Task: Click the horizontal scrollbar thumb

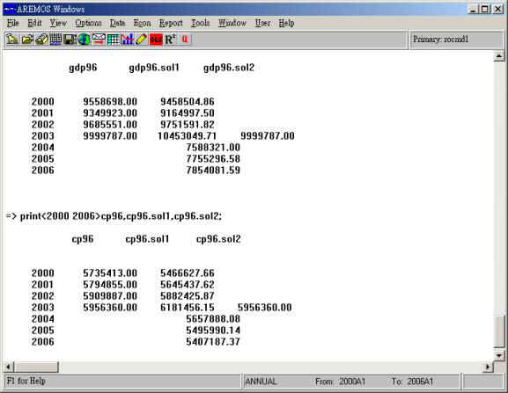Action: [x=36, y=367]
